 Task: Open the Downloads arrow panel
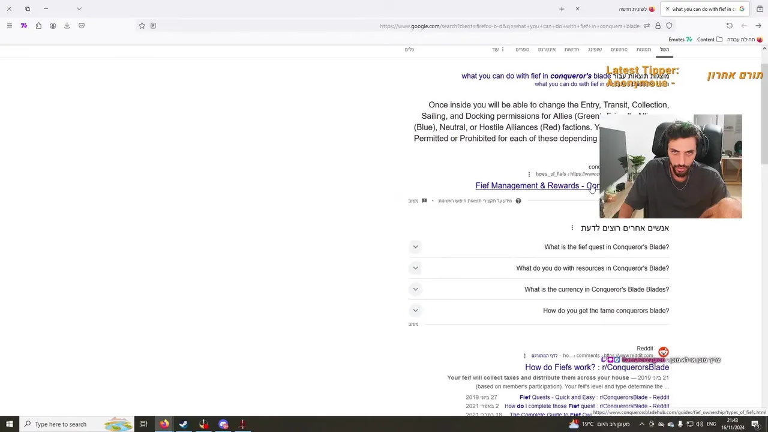[x=67, y=26]
